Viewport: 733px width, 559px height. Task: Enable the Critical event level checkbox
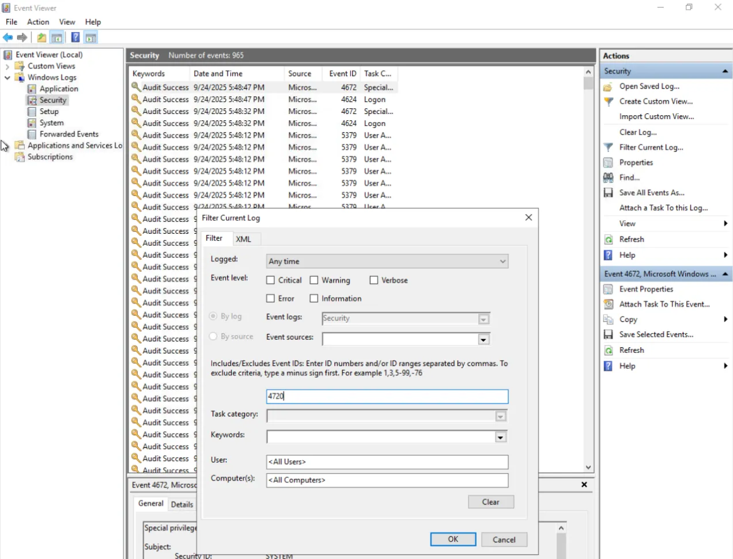click(x=270, y=280)
